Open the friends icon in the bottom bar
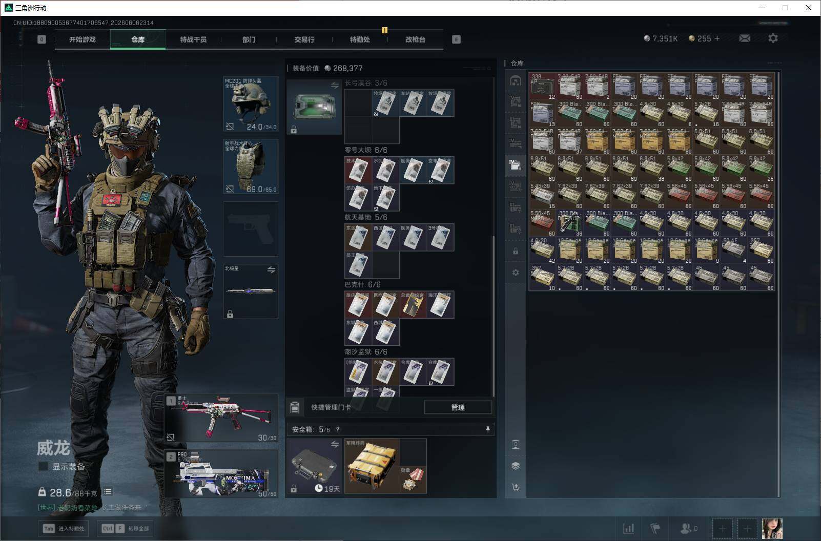Viewport: 821px width, 541px height. [x=688, y=528]
